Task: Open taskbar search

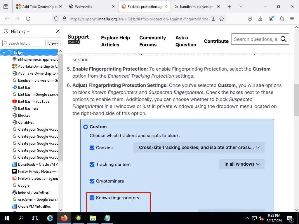Action: click(x=21, y=218)
